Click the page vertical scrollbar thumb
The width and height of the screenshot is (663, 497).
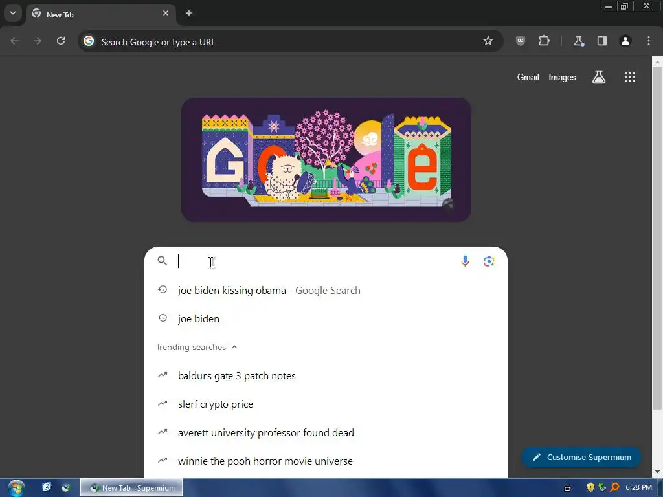[x=657, y=238]
